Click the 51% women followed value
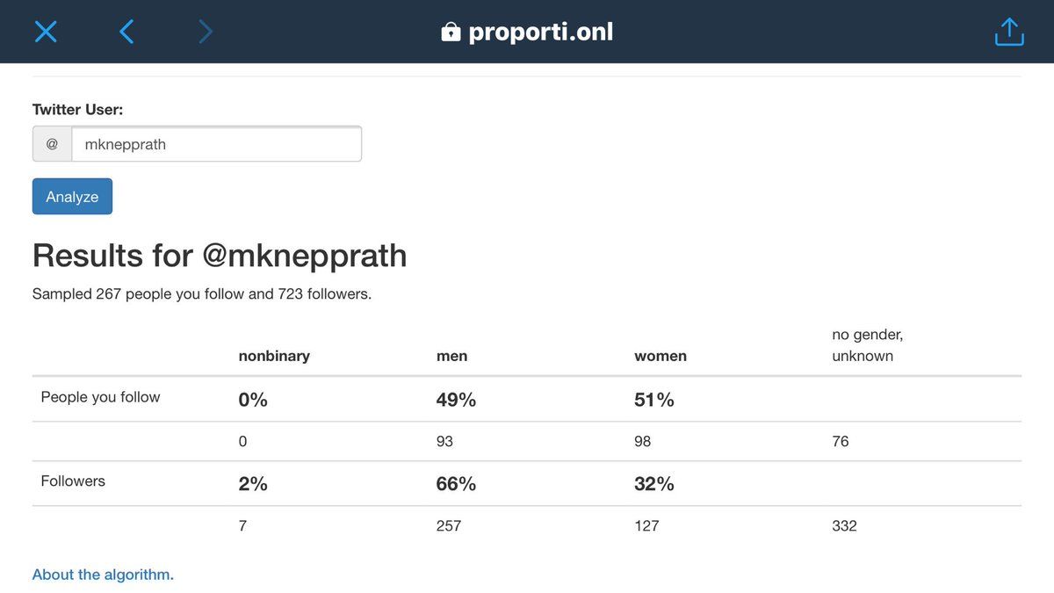 pos(654,400)
